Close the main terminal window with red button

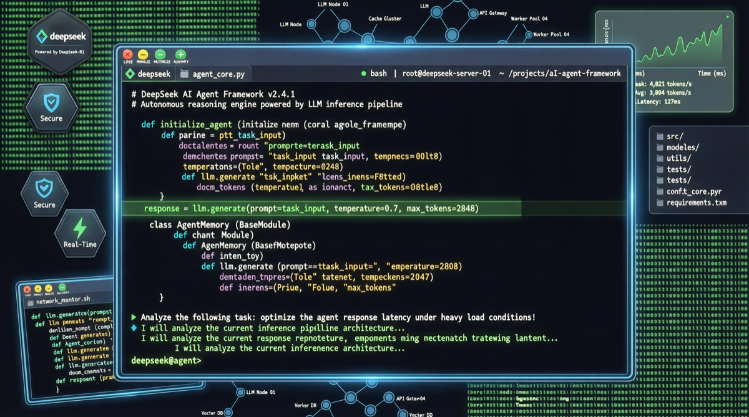(128, 55)
